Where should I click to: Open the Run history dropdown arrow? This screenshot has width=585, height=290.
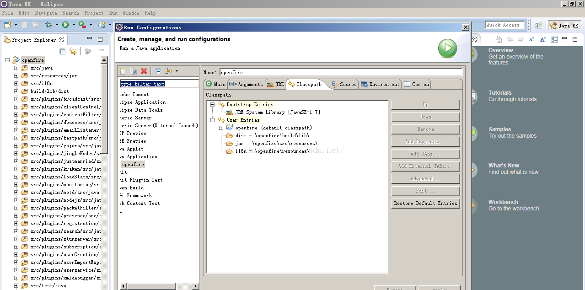point(73,25)
